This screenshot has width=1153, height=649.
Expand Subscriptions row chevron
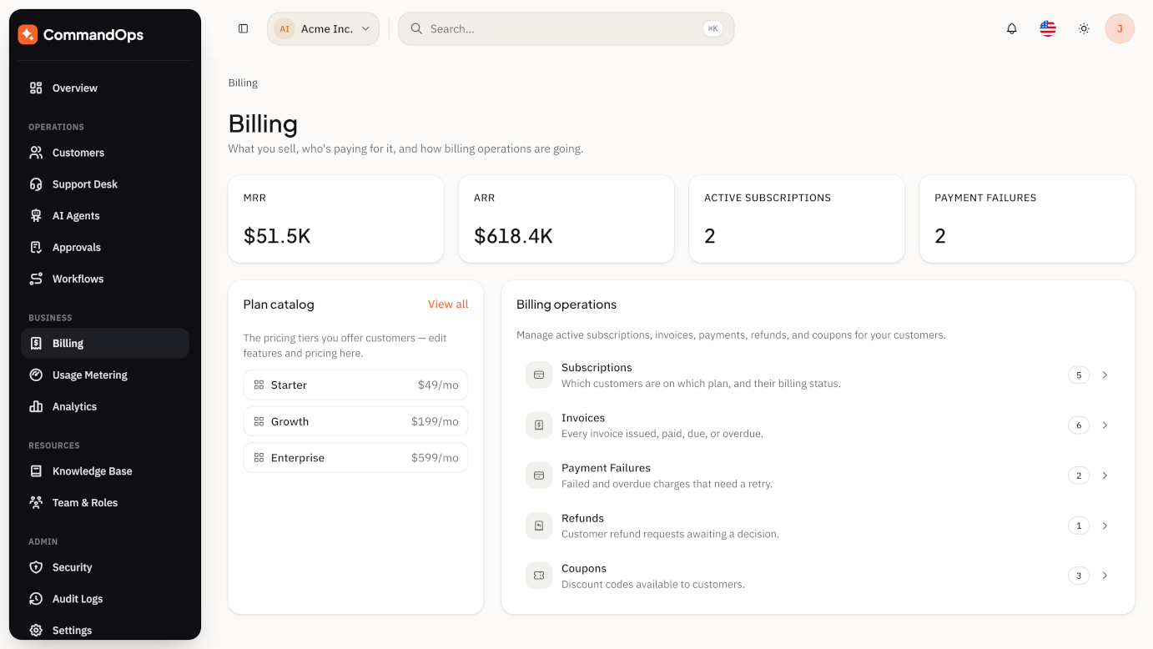(x=1105, y=375)
